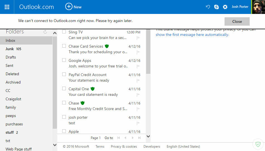Click the green shield beside Capital One

[x=93, y=89]
